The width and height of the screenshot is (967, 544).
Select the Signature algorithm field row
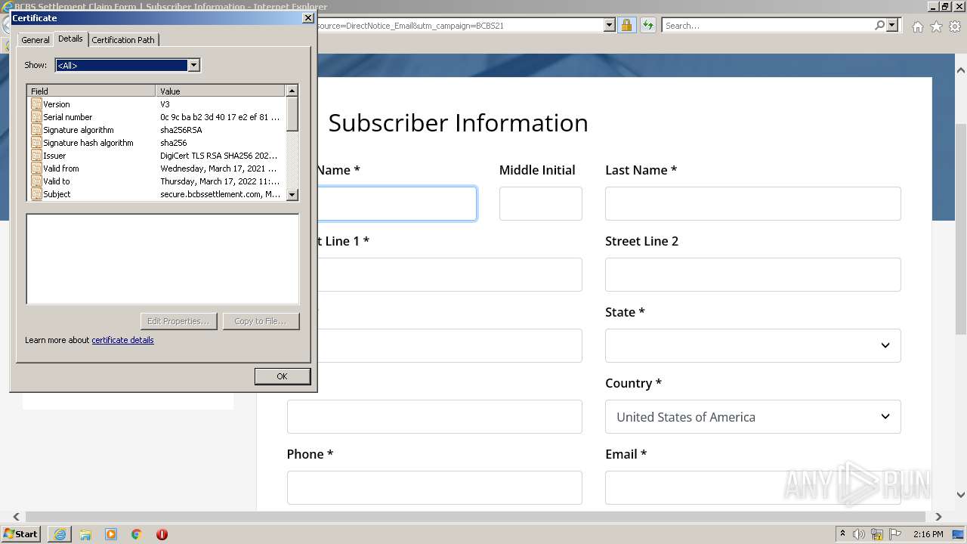pyautogui.click(x=156, y=130)
